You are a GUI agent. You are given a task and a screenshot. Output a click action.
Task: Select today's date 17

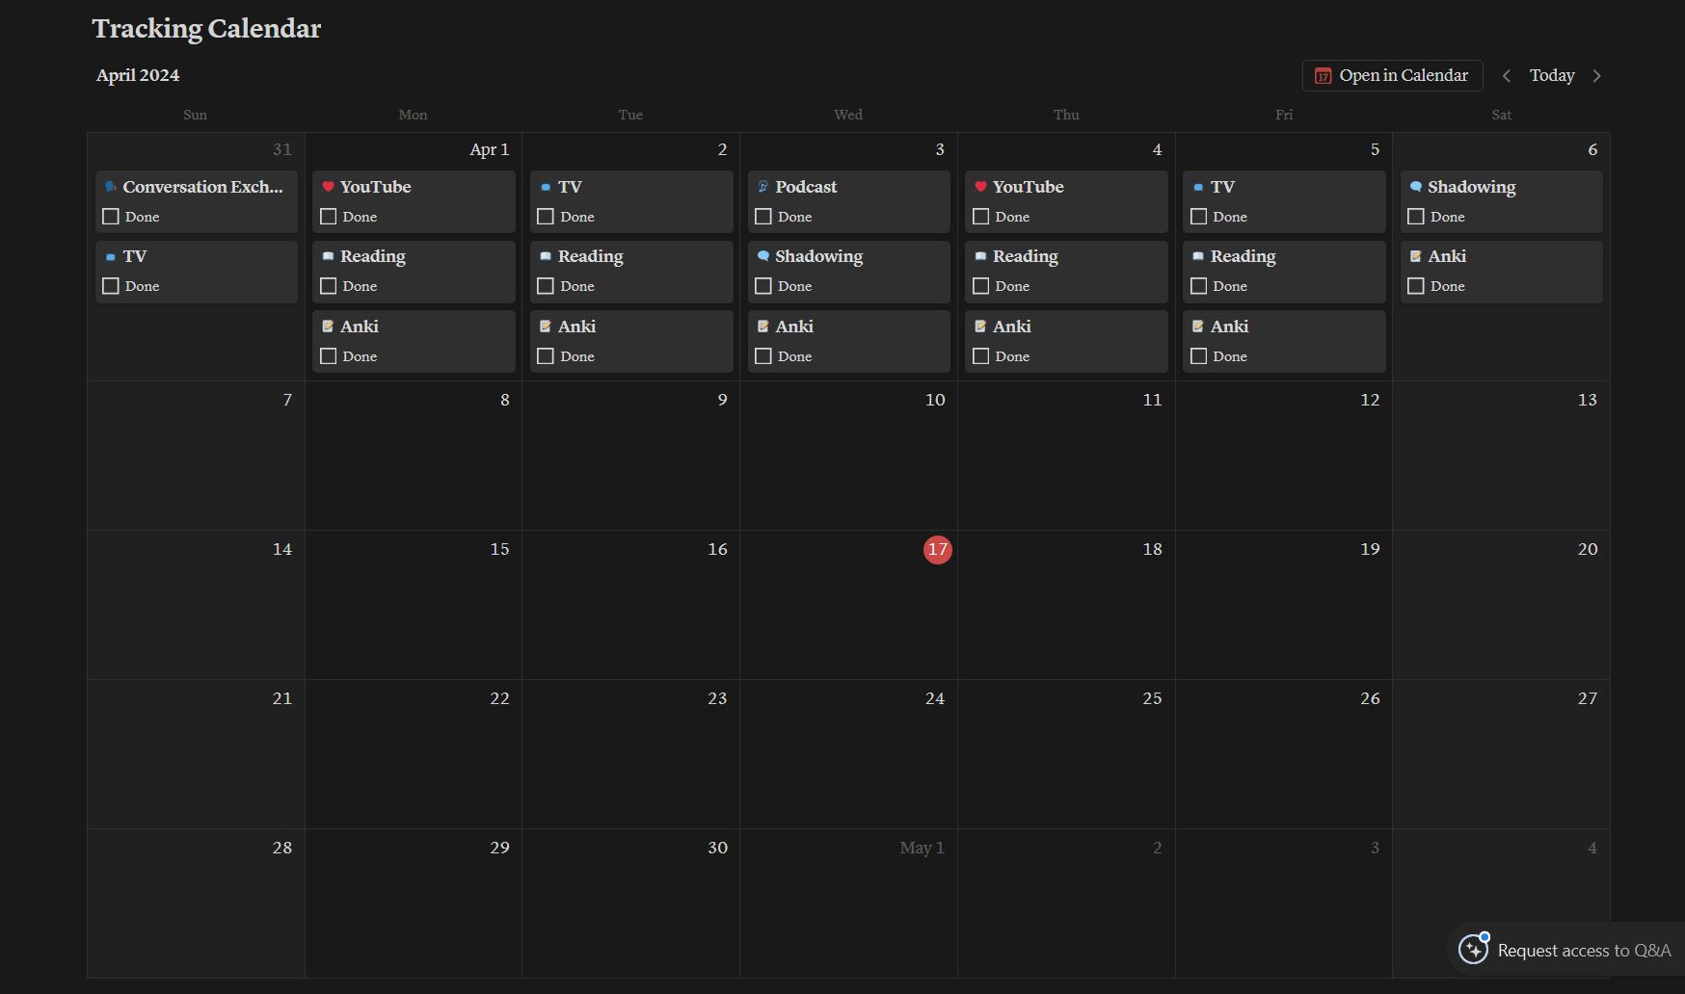pos(938,550)
